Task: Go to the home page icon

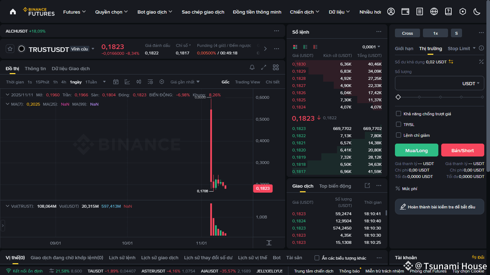Action: point(13,11)
